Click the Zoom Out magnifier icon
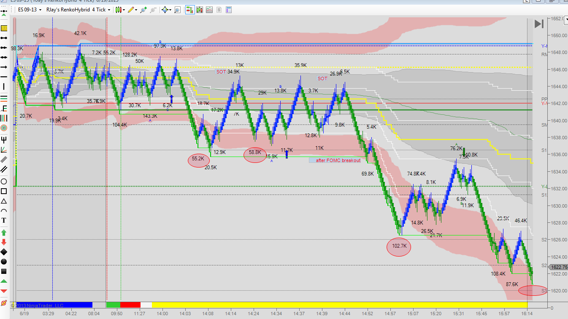 pos(154,9)
